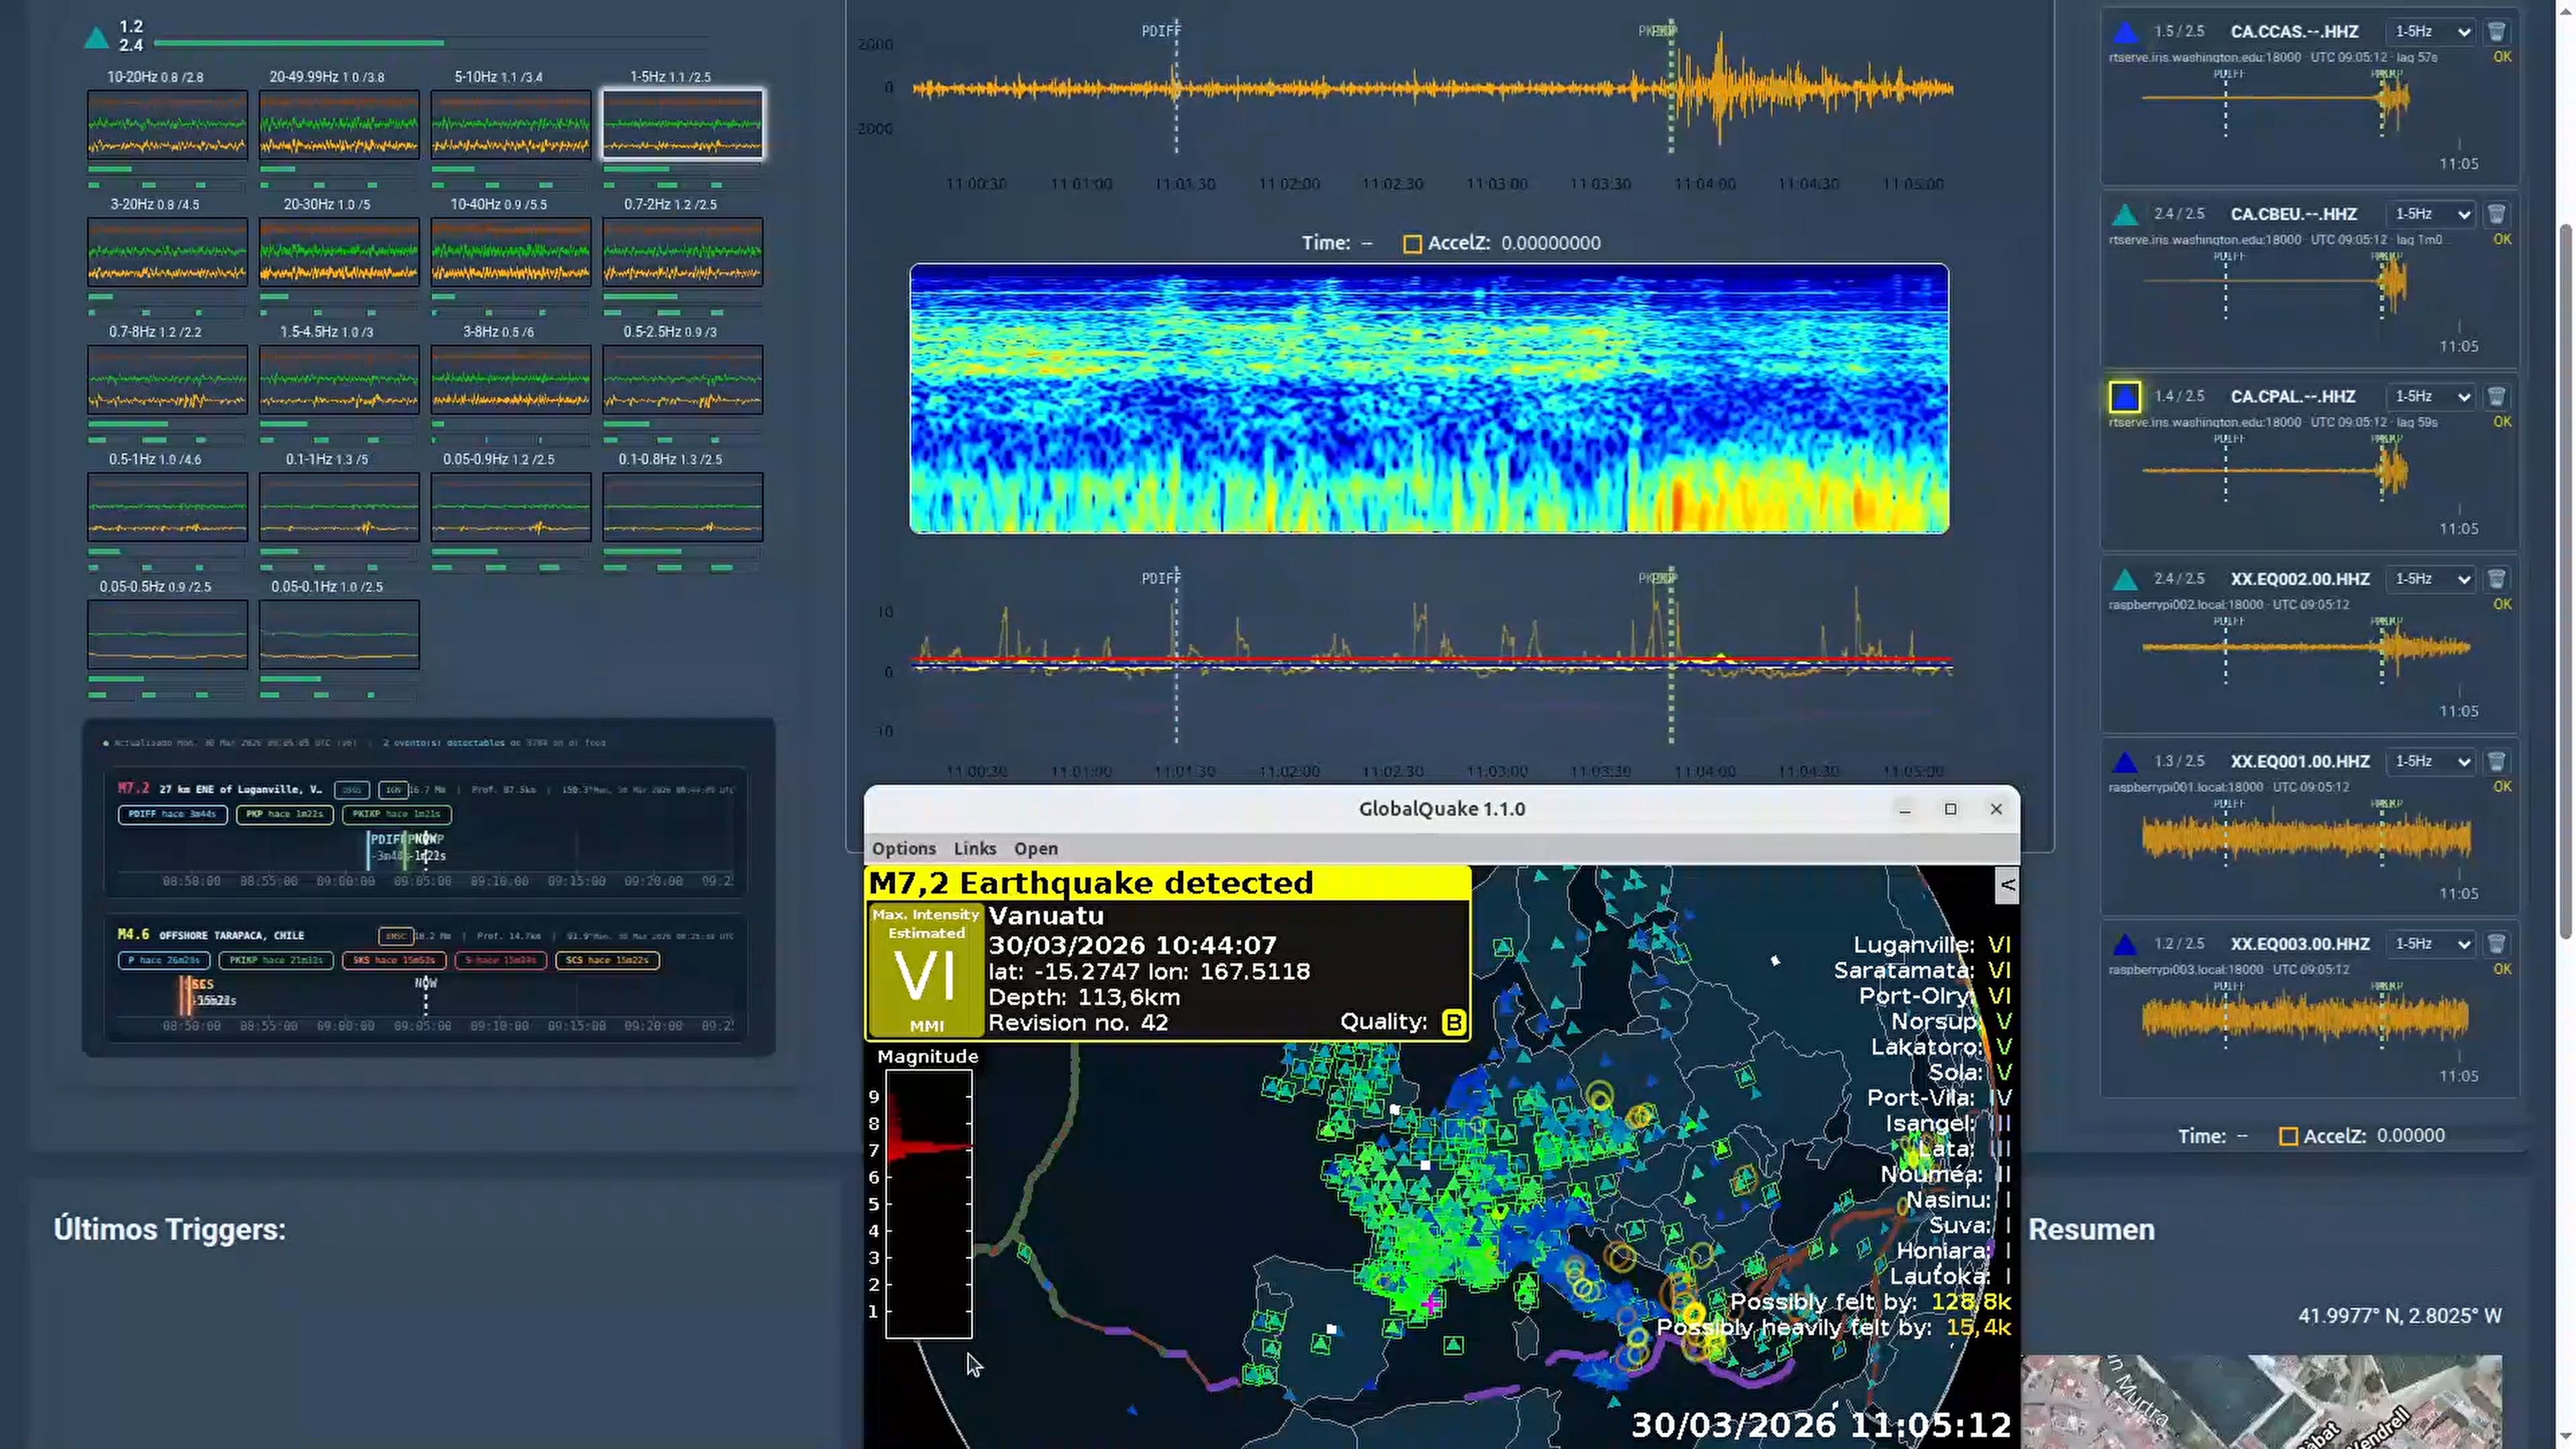Toggle AccelZ checkbox above the spectrogram
This screenshot has height=1449, width=2576.
tap(1412, 244)
